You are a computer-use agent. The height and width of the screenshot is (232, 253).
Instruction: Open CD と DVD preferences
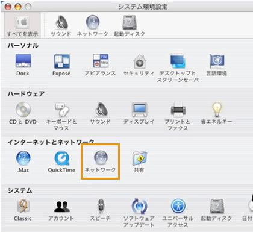23,113
